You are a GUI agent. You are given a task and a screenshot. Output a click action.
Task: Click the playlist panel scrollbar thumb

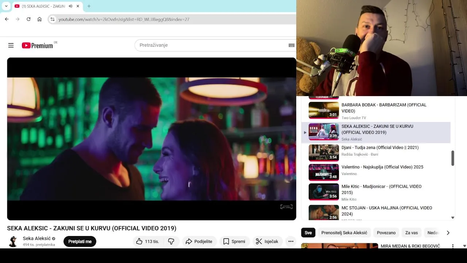[453, 158]
